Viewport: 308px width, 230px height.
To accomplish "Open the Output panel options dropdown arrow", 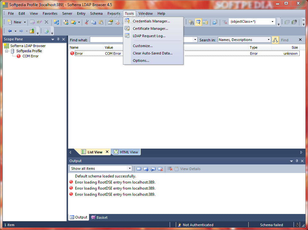I will [291, 161].
